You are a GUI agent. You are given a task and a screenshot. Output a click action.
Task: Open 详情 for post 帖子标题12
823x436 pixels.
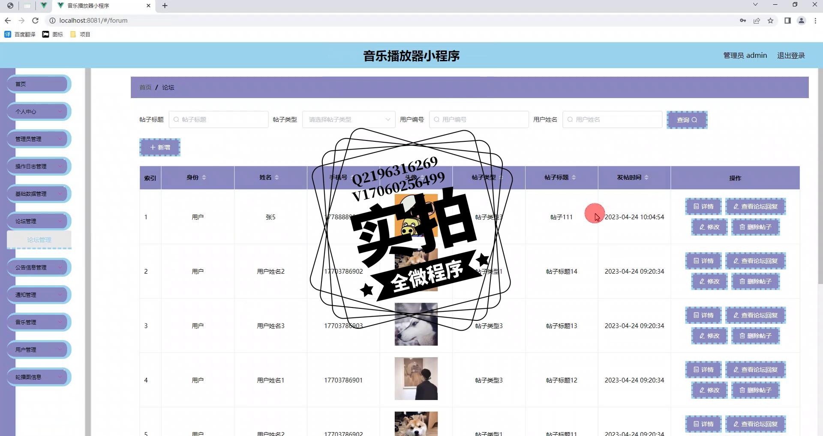point(703,370)
